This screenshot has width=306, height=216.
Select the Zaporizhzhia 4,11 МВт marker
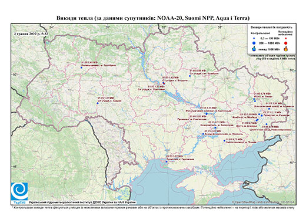click(x=215, y=127)
